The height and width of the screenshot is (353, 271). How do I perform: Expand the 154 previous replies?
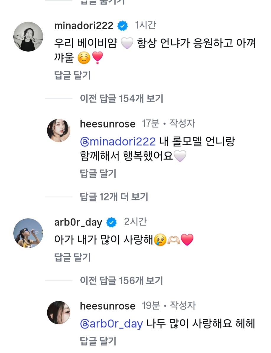click(x=121, y=99)
